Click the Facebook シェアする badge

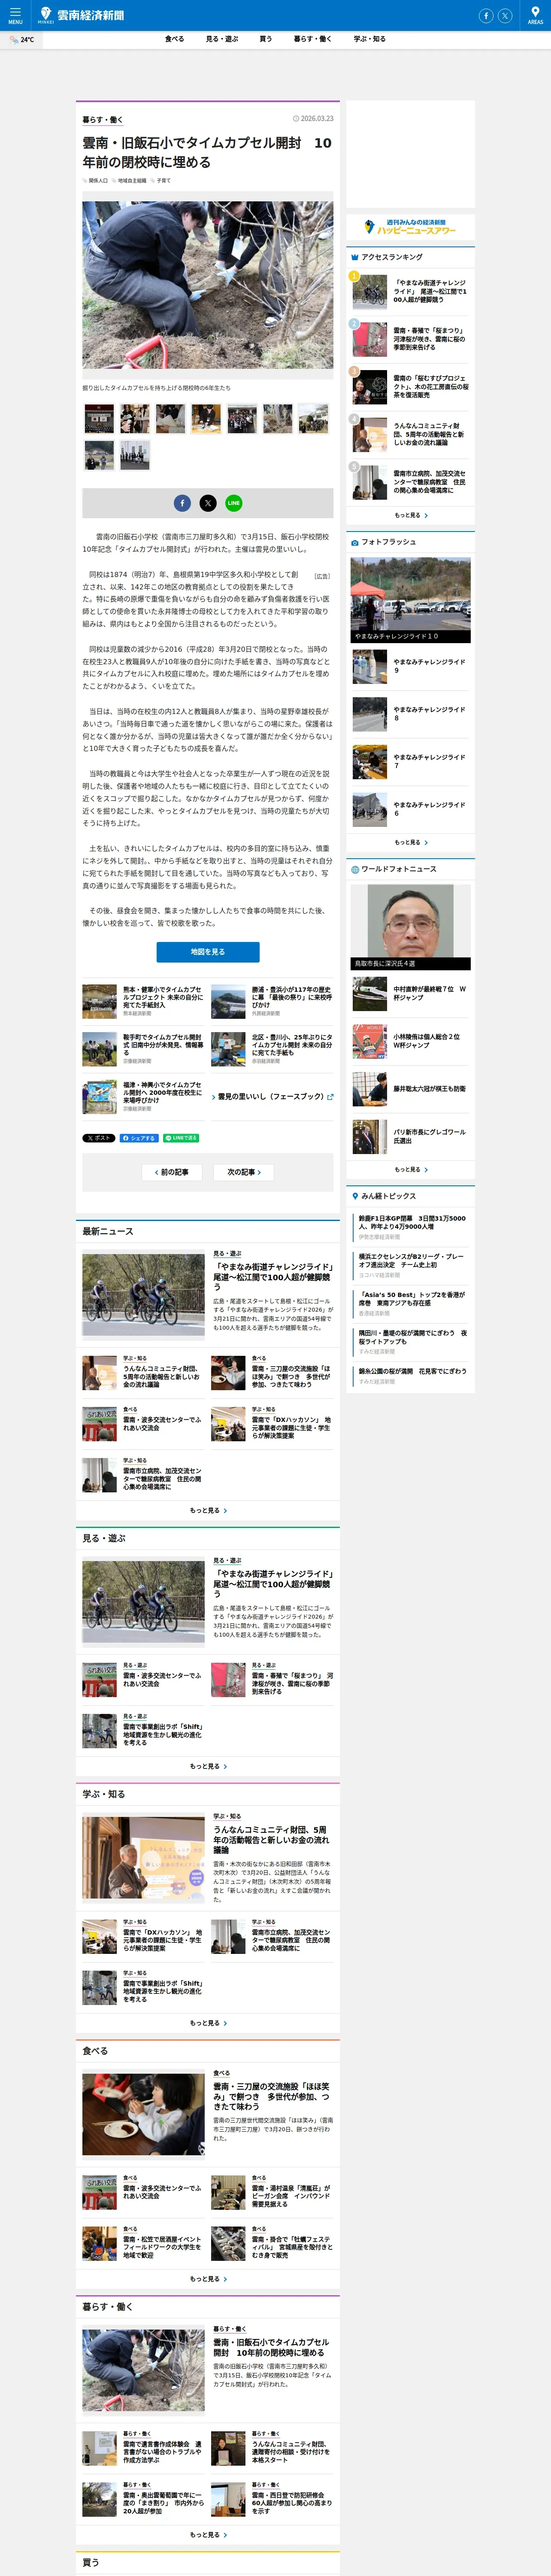point(139,1138)
